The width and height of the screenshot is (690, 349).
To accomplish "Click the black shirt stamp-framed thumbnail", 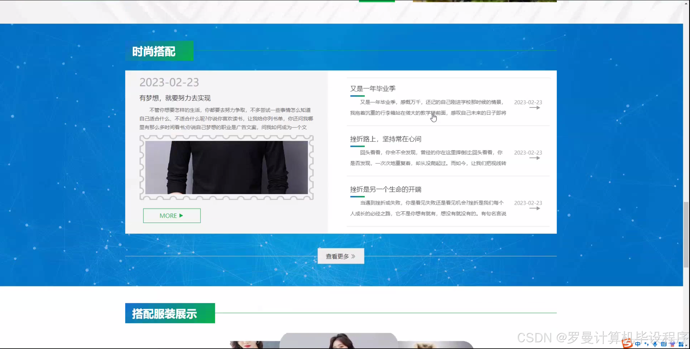I will pos(226,168).
